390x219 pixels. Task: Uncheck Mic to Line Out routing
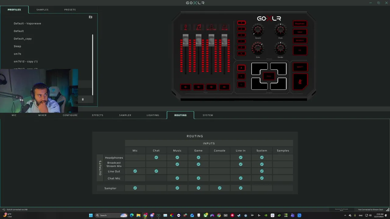click(x=135, y=171)
